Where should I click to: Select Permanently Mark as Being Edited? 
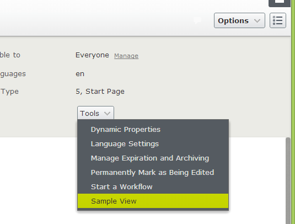pos(153,173)
